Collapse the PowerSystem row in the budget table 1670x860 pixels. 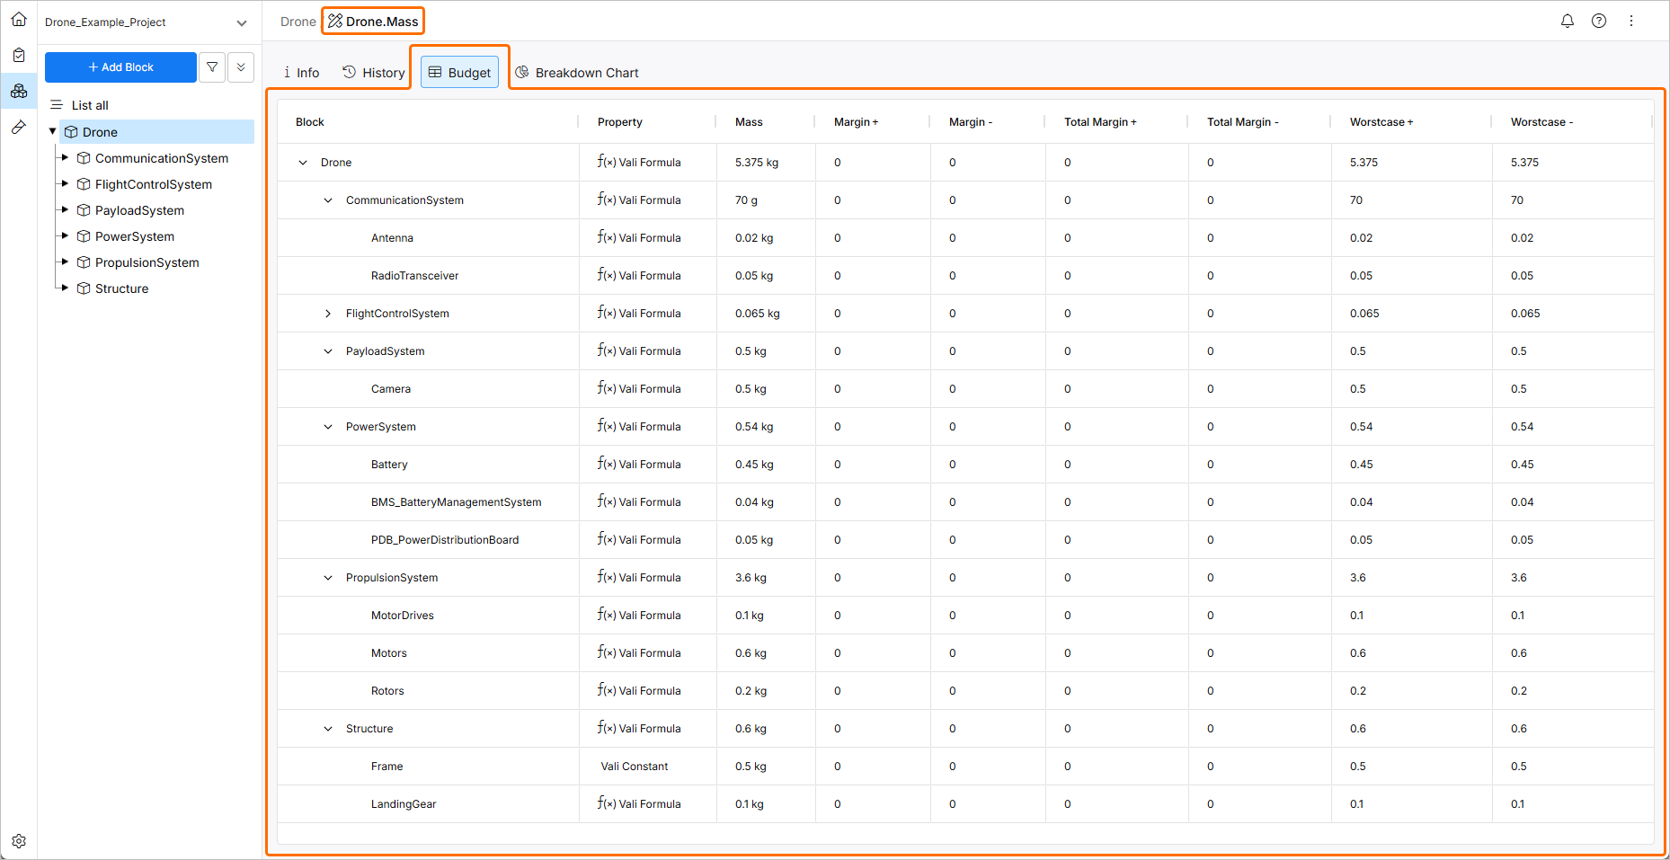pos(327,426)
